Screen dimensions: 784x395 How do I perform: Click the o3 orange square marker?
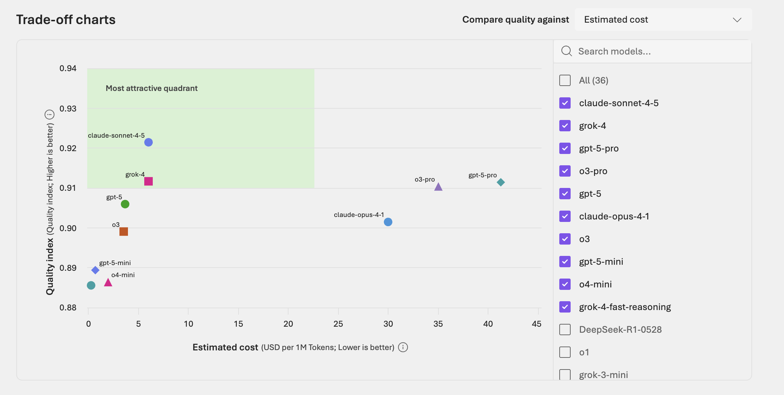tap(124, 231)
